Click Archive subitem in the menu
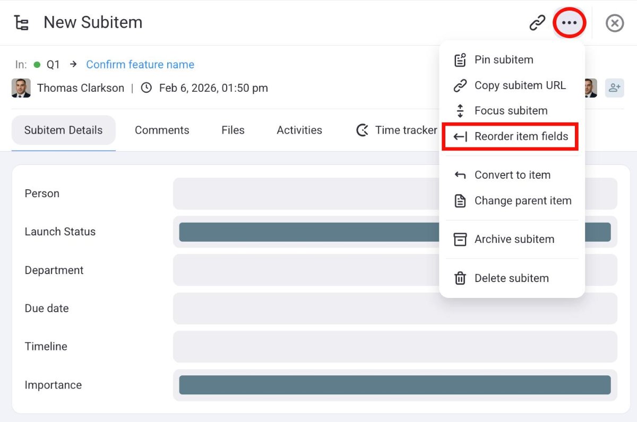This screenshot has width=637, height=422. [x=514, y=239]
